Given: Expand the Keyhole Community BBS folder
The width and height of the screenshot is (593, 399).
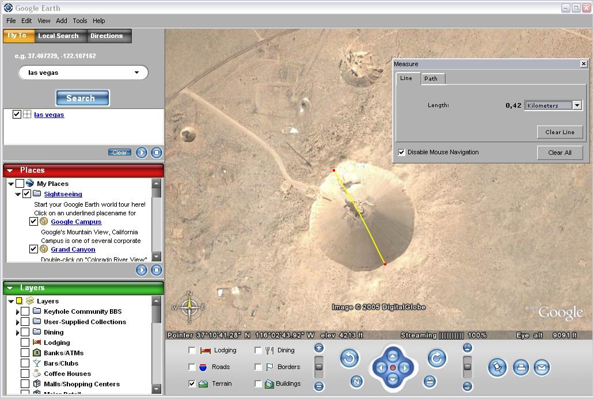Looking at the screenshot, I should tap(17, 312).
